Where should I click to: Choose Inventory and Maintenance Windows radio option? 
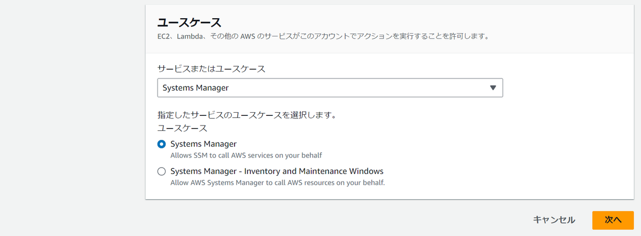click(x=161, y=172)
